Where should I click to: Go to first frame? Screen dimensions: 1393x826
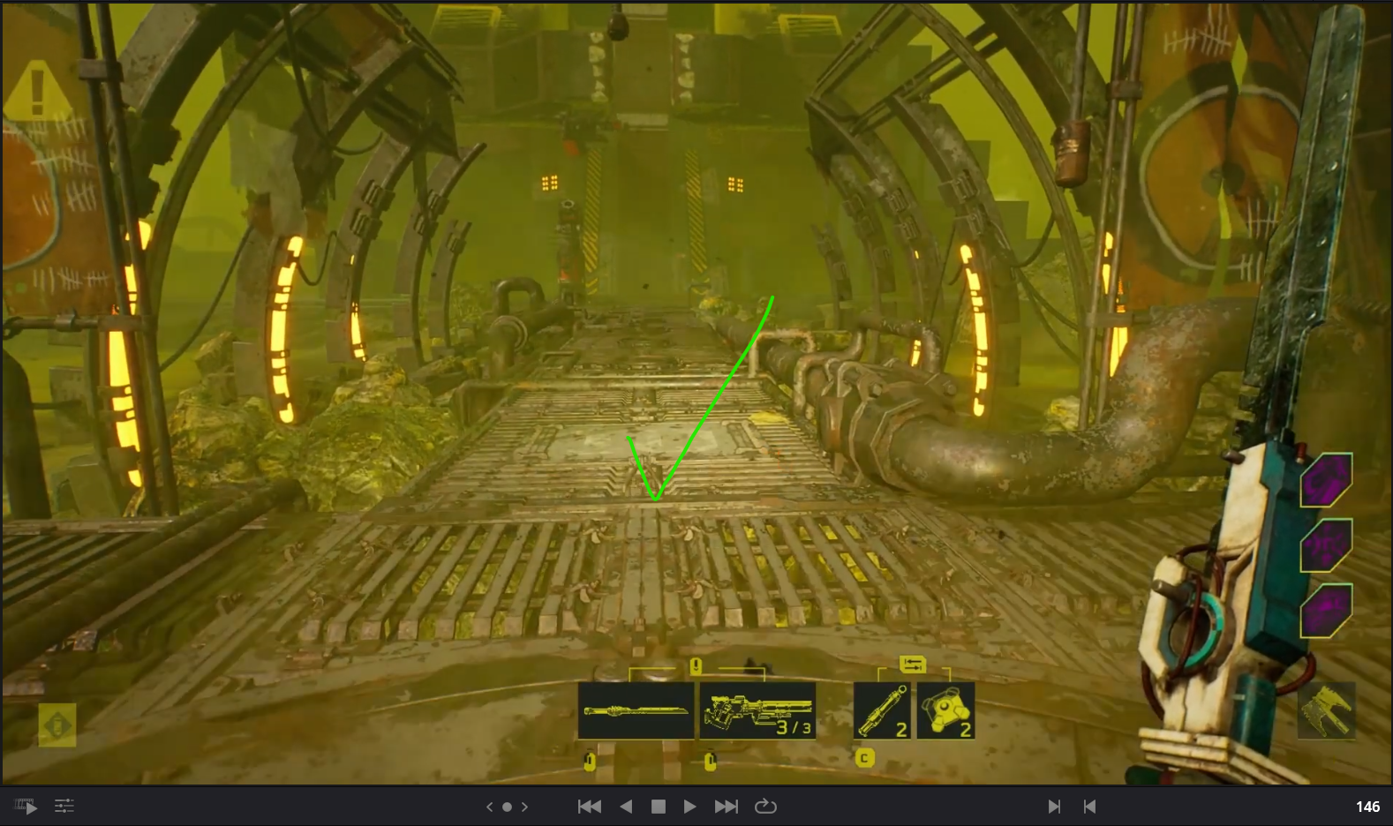pos(590,807)
